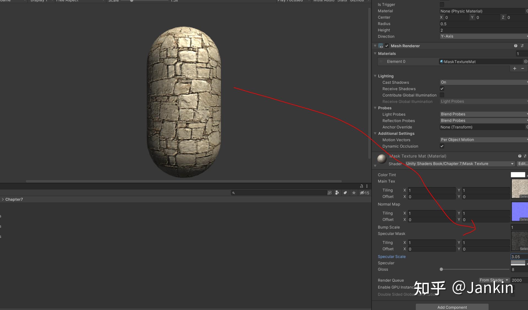Click the Add Component button
The height and width of the screenshot is (310, 528).
coord(452,307)
